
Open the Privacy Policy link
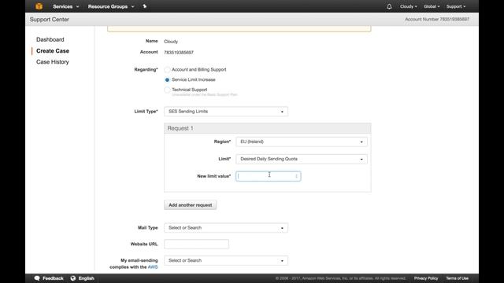click(x=426, y=278)
